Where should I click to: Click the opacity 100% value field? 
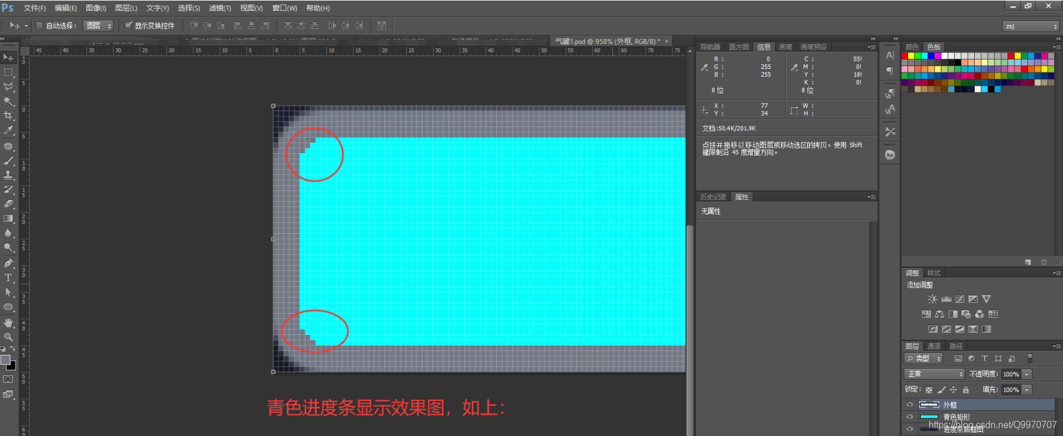pyautogui.click(x=1011, y=374)
